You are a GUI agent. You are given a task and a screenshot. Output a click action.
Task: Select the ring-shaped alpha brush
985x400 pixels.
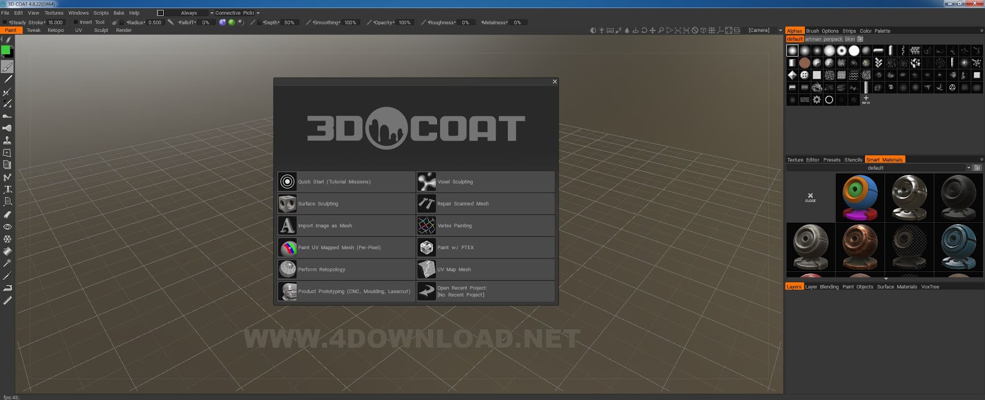829,100
